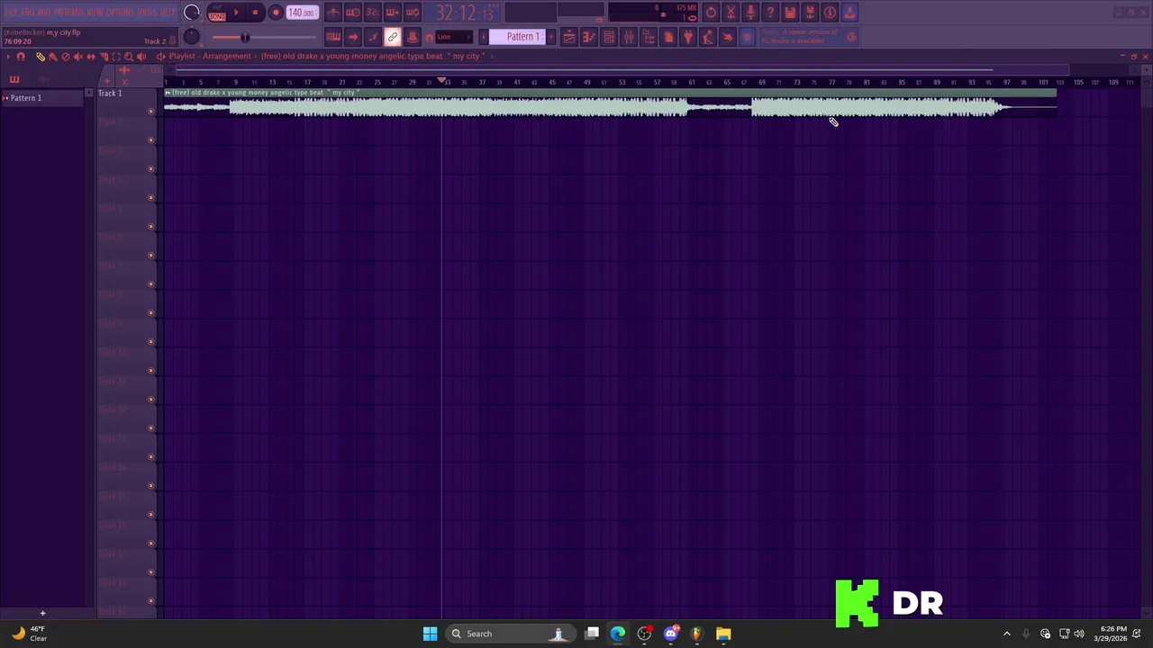Click the song position slider
The image size is (1153, 648).
(265, 37)
